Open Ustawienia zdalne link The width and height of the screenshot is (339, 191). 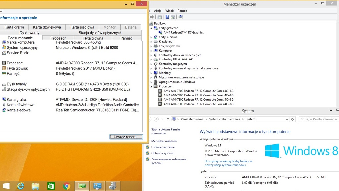pyautogui.click(x=163, y=147)
